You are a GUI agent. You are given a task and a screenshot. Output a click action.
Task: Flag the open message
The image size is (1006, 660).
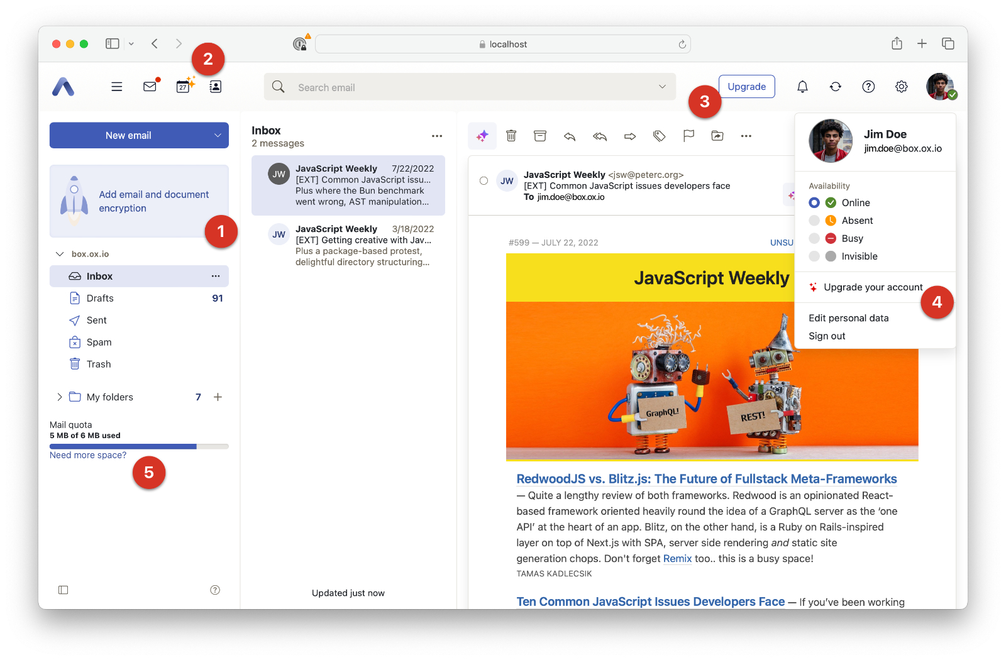click(688, 136)
